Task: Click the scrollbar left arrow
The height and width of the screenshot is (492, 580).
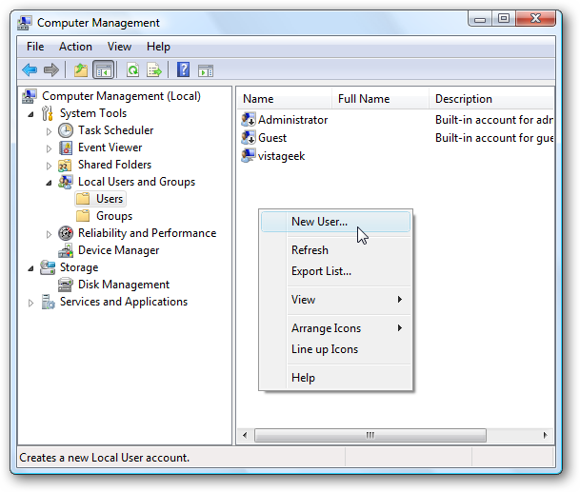Action: pyautogui.click(x=245, y=435)
